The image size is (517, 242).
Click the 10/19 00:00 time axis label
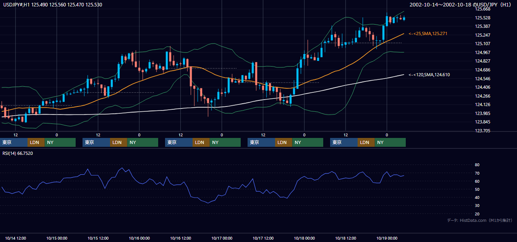(x=387, y=238)
